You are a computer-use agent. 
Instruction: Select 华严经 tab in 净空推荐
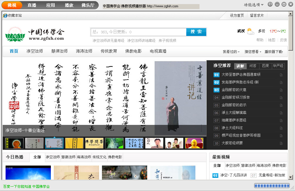278,66
